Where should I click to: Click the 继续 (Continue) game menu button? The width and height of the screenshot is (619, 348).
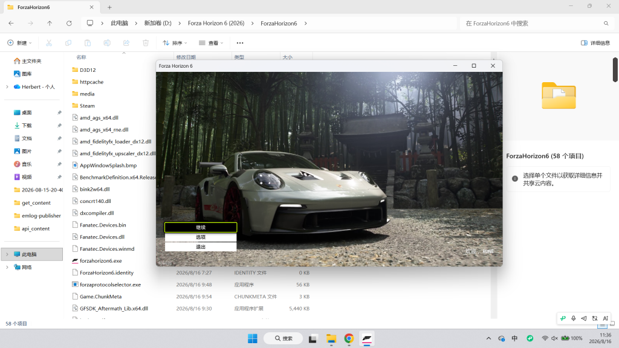tap(201, 227)
